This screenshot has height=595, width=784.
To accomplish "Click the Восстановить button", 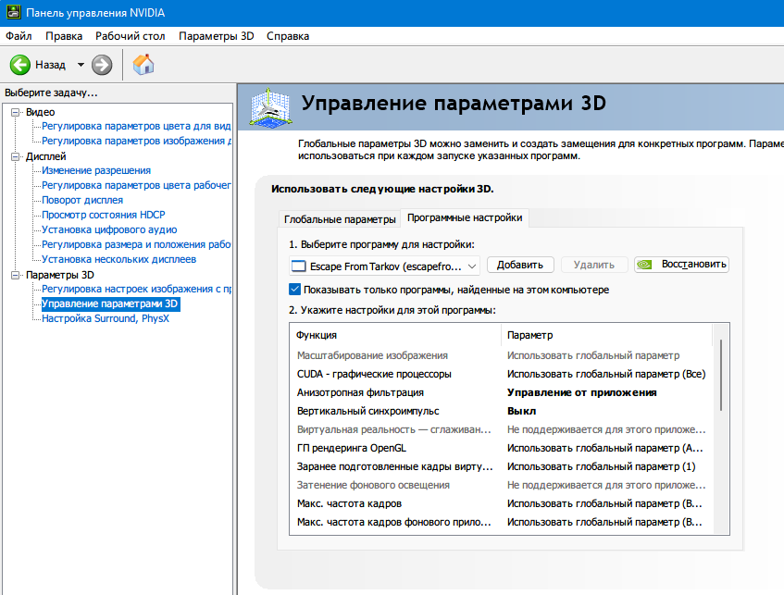I will click(x=681, y=265).
